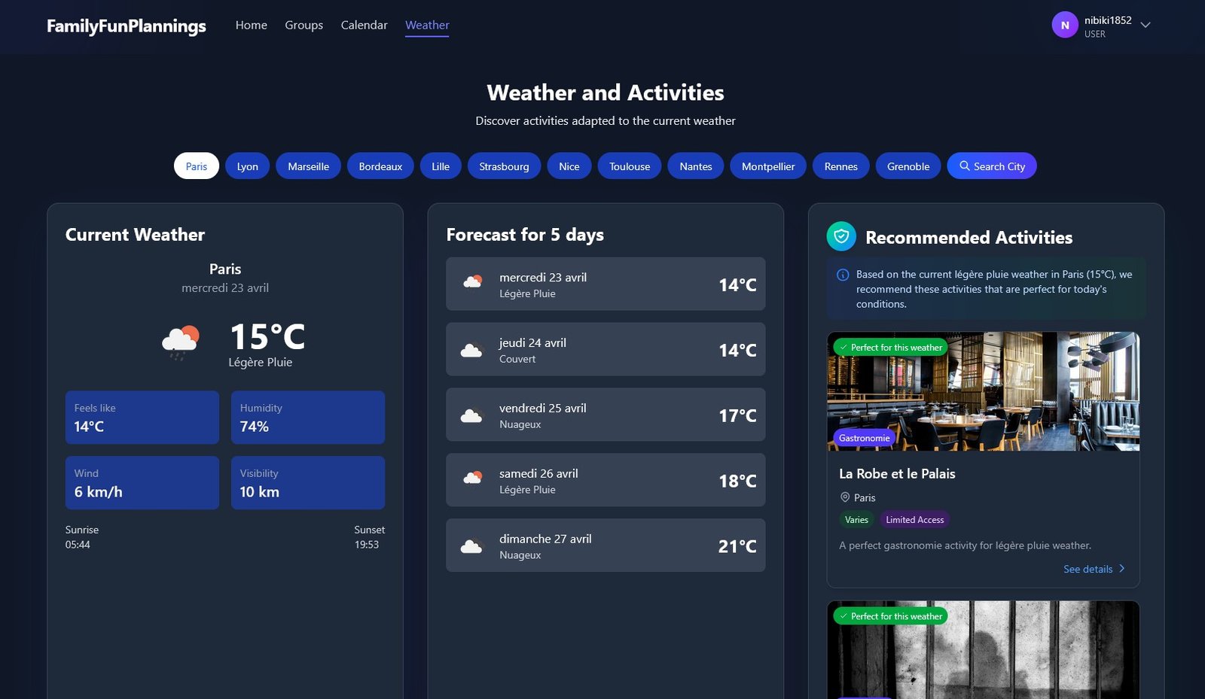Click the large rain cloud weather icon

181,343
